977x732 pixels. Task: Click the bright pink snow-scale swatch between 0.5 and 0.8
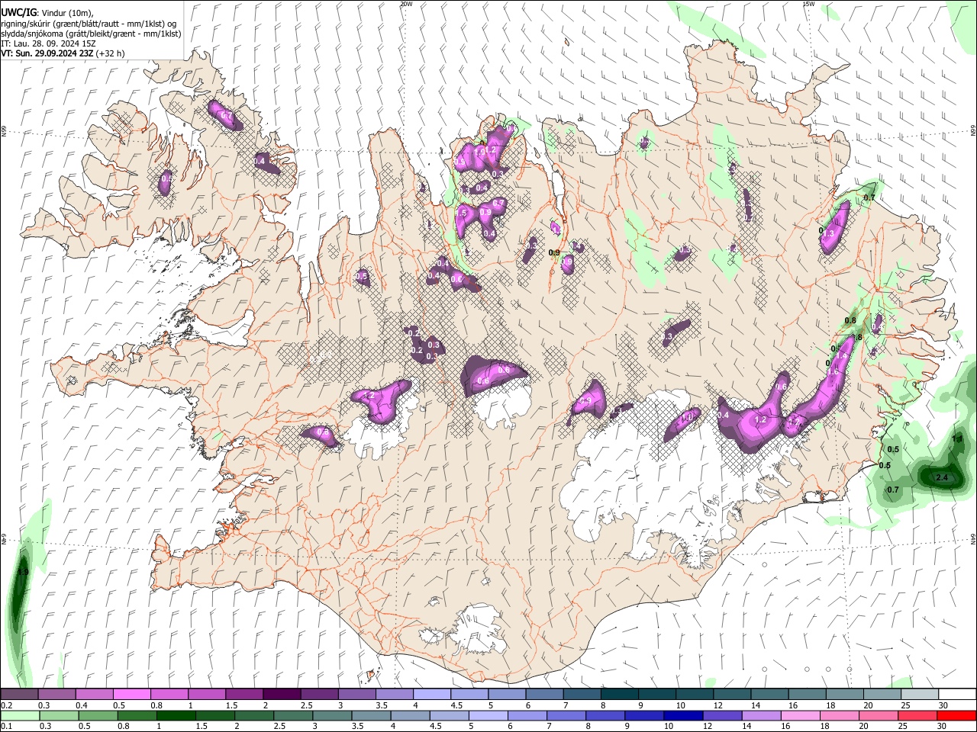coord(131,695)
